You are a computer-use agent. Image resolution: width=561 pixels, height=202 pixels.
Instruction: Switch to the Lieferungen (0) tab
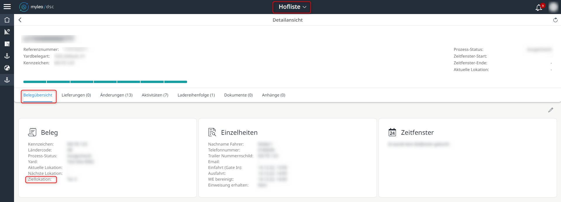click(76, 95)
